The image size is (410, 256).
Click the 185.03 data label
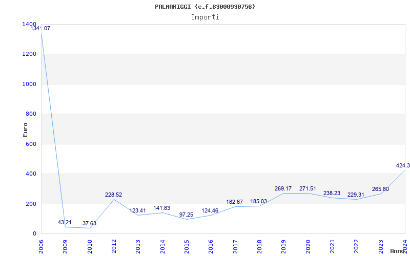pyautogui.click(x=259, y=201)
